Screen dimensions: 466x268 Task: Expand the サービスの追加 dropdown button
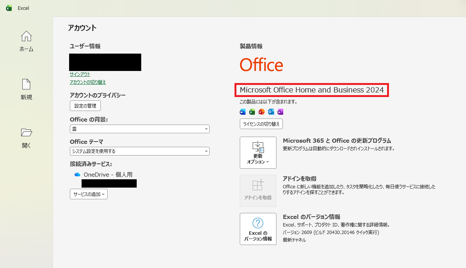click(x=89, y=194)
